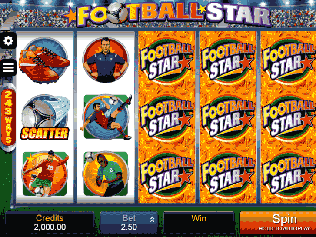Viewport: 316px width, 237px height.
Task: Click top Football Star wild on third reel
Action: pos(166,61)
